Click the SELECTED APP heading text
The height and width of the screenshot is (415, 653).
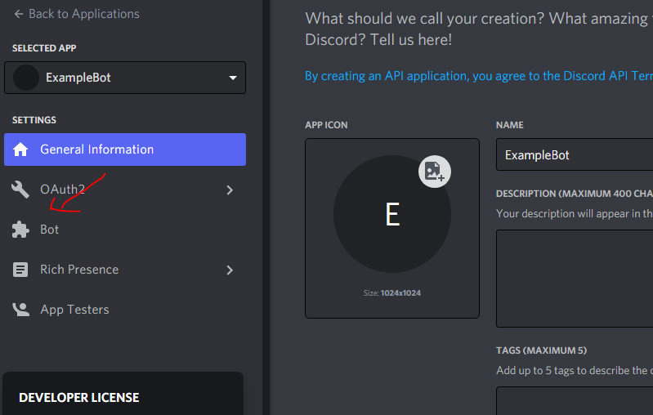tap(44, 48)
